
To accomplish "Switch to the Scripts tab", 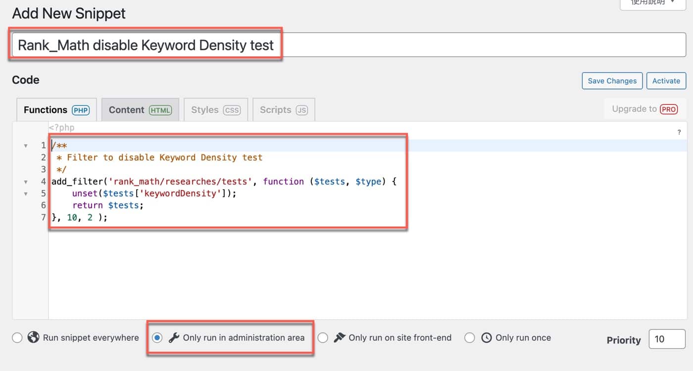I will (284, 110).
